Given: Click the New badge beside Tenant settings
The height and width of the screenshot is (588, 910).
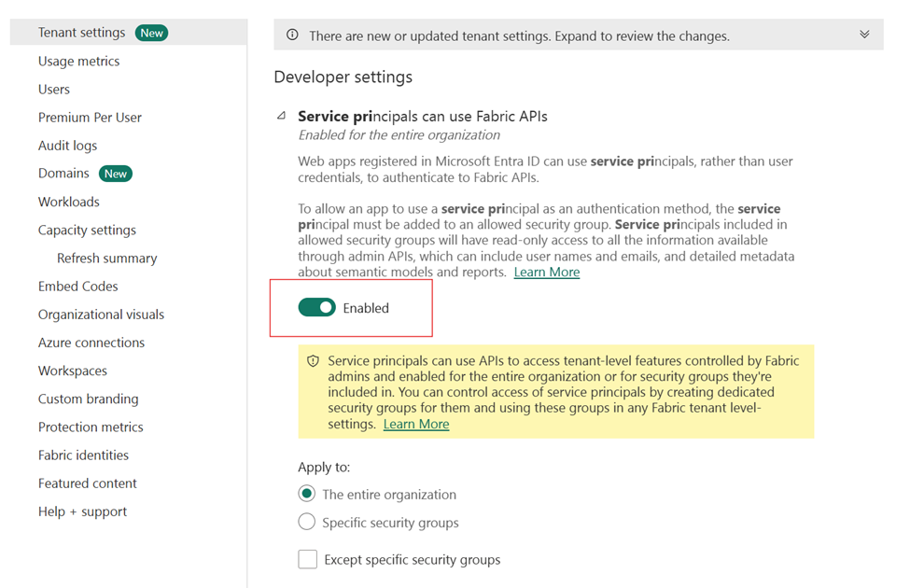Looking at the screenshot, I should [151, 33].
